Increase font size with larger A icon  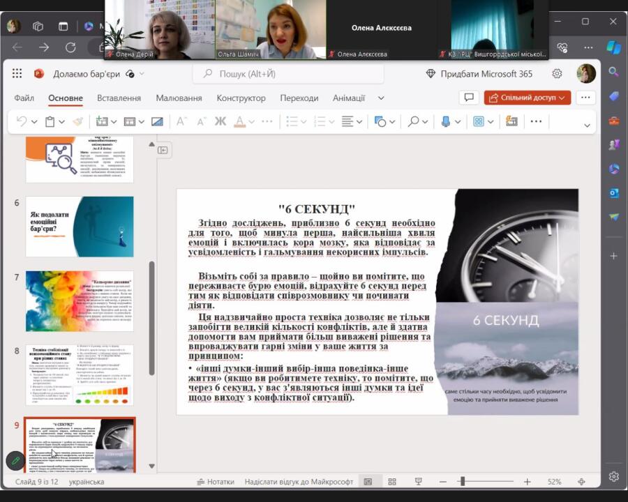(181, 121)
